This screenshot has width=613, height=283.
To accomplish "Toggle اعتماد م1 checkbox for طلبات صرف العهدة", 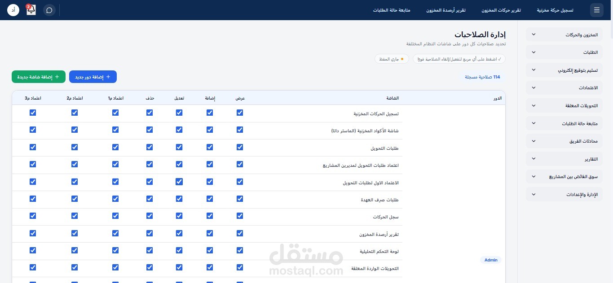I will coord(115,199).
